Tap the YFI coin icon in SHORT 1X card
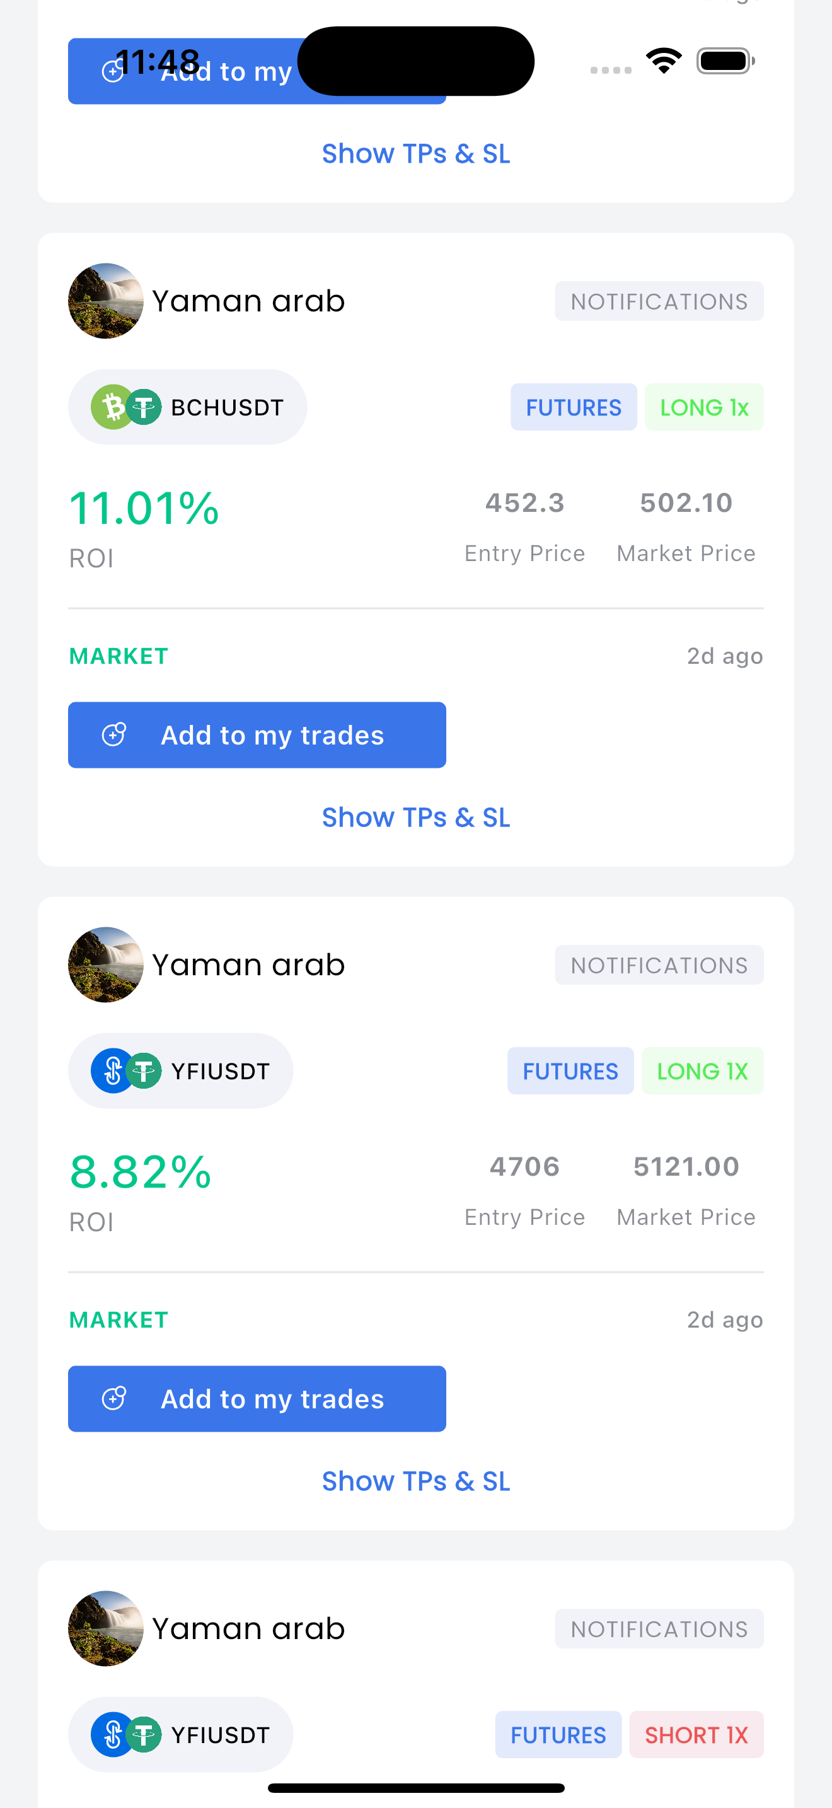 click(x=111, y=1735)
